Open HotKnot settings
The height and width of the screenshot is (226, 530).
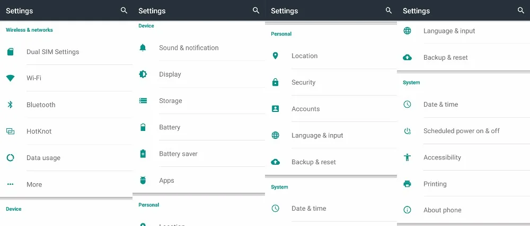[66, 131]
